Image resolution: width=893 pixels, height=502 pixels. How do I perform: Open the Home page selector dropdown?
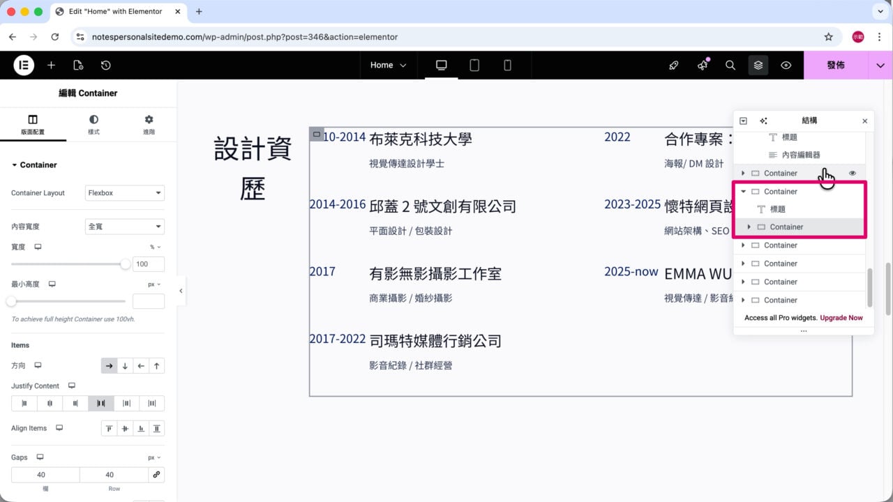point(388,65)
